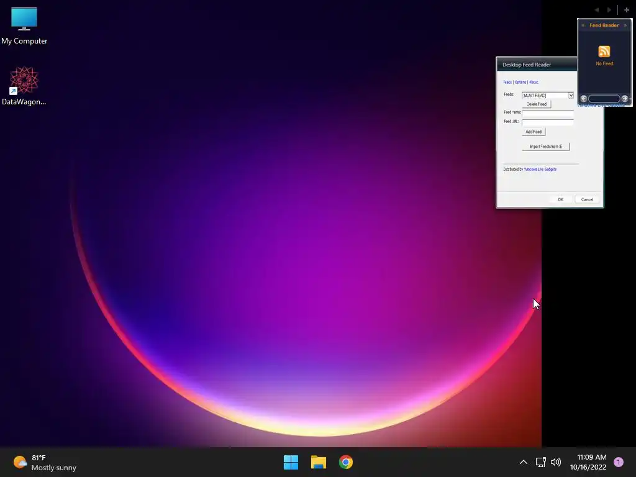Click right chevron in Feed Reader header
Screen dimensions: 636x477
(625, 25)
